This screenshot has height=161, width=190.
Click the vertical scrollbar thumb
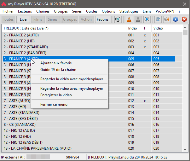[x=185, y=32]
